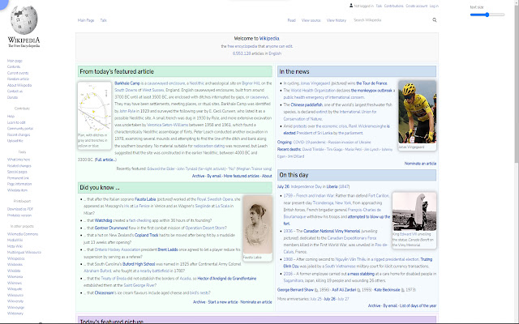Open the Barkhale Camp article link

127,83
